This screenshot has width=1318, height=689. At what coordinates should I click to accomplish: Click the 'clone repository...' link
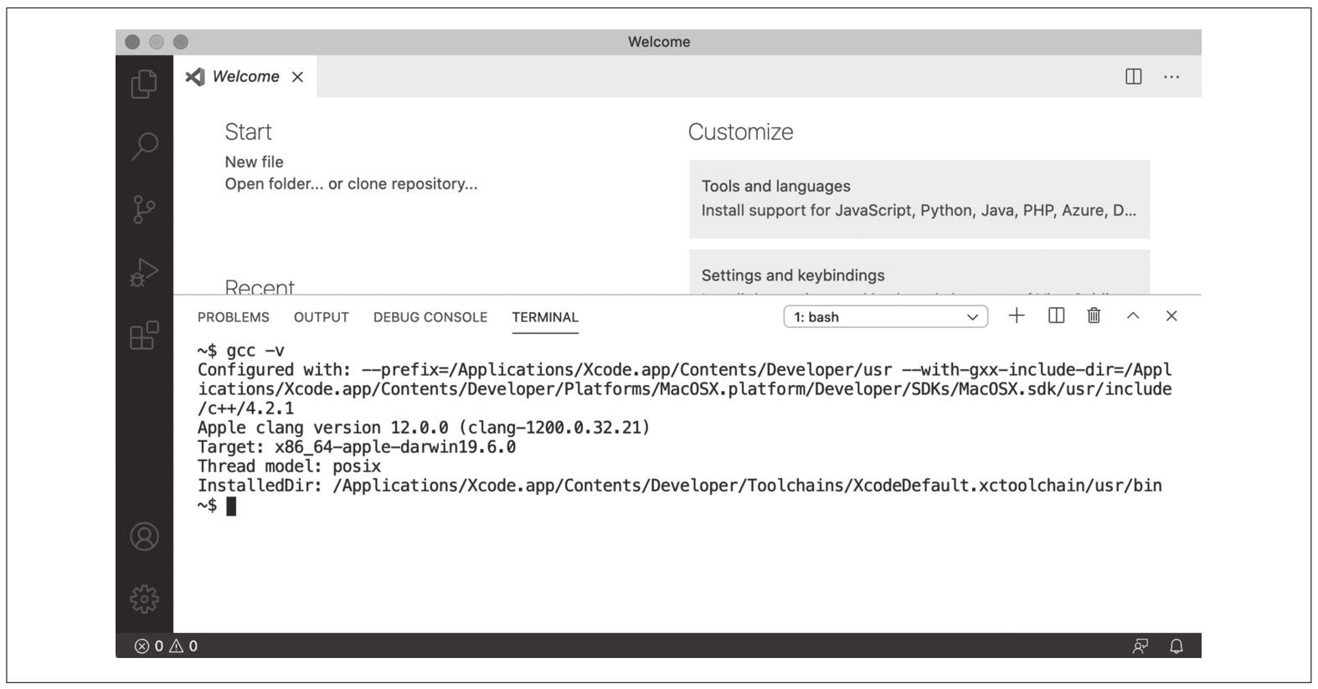coord(413,184)
